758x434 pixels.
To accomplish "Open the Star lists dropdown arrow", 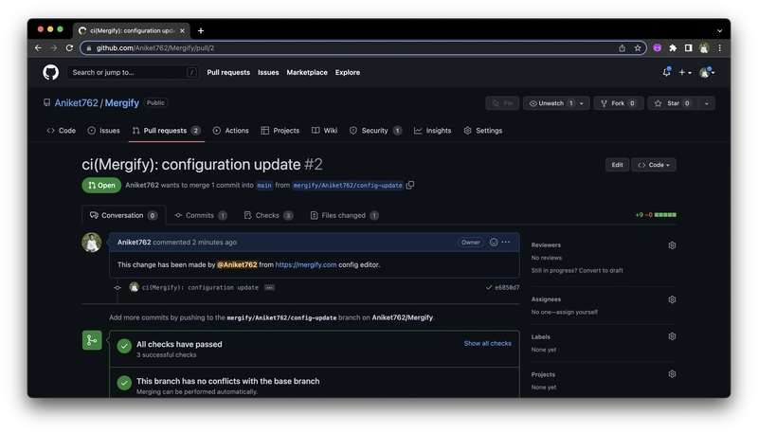I will click(x=707, y=103).
